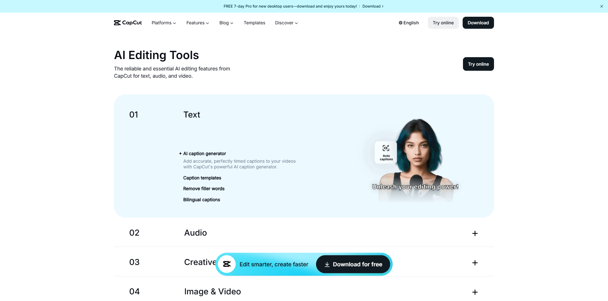Open the Discover dropdown menu

click(x=286, y=23)
